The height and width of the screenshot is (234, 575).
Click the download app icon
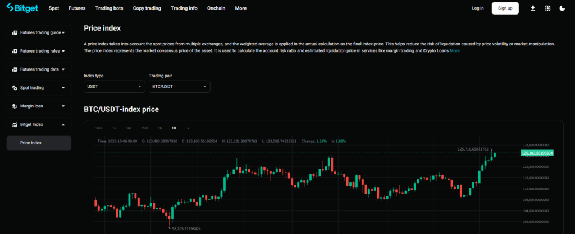click(532, 8)
